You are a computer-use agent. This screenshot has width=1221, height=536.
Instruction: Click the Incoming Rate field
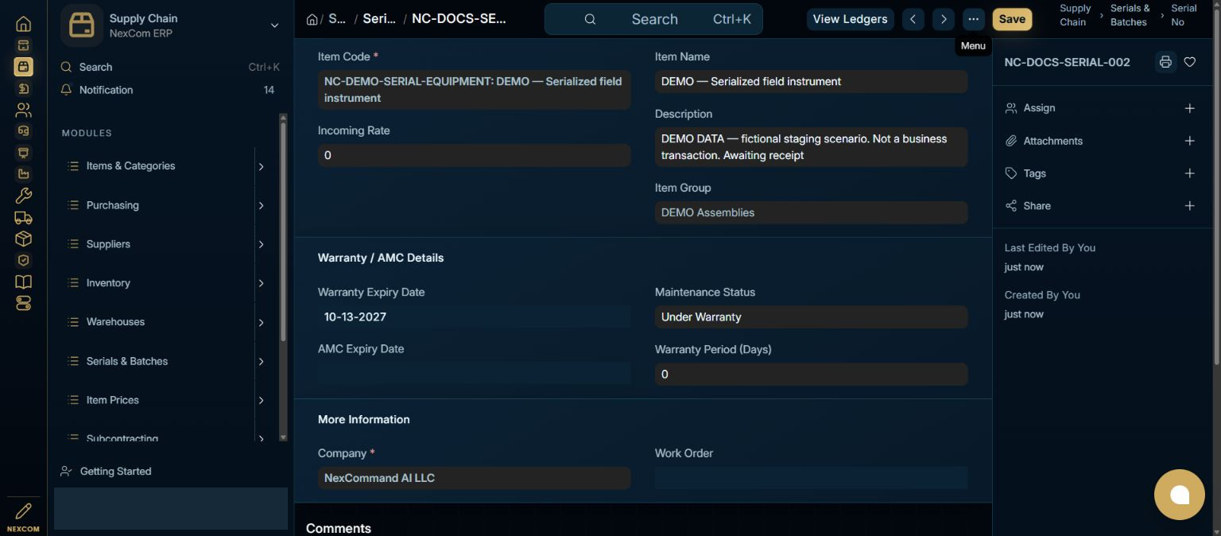click(474, 155)
